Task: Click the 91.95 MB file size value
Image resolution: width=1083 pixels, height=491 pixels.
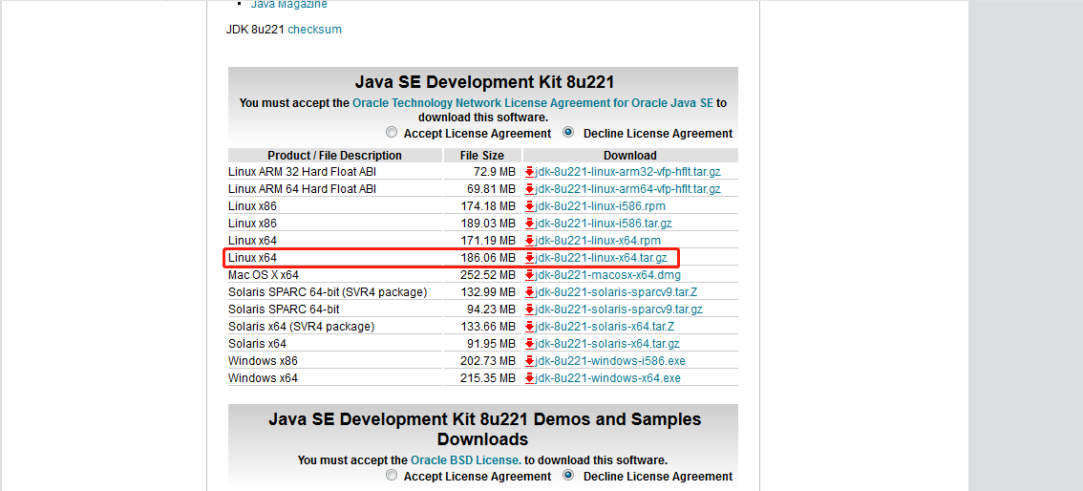Action: click(490, 344)
